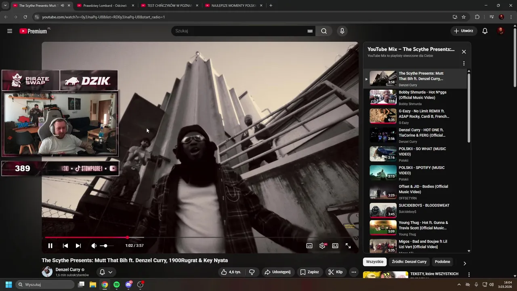Switch to Prawdziwy Lombard browser tab

point(105,6)
